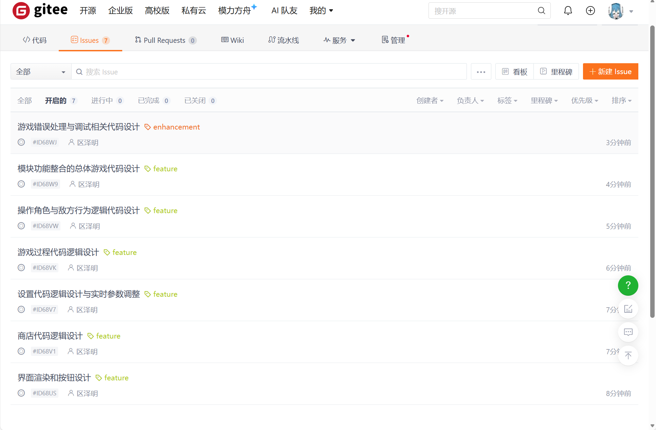Filter issues by the enhancement label
Image resolution: width=656 pixels, height=430 pixels.
click(177, 127)
